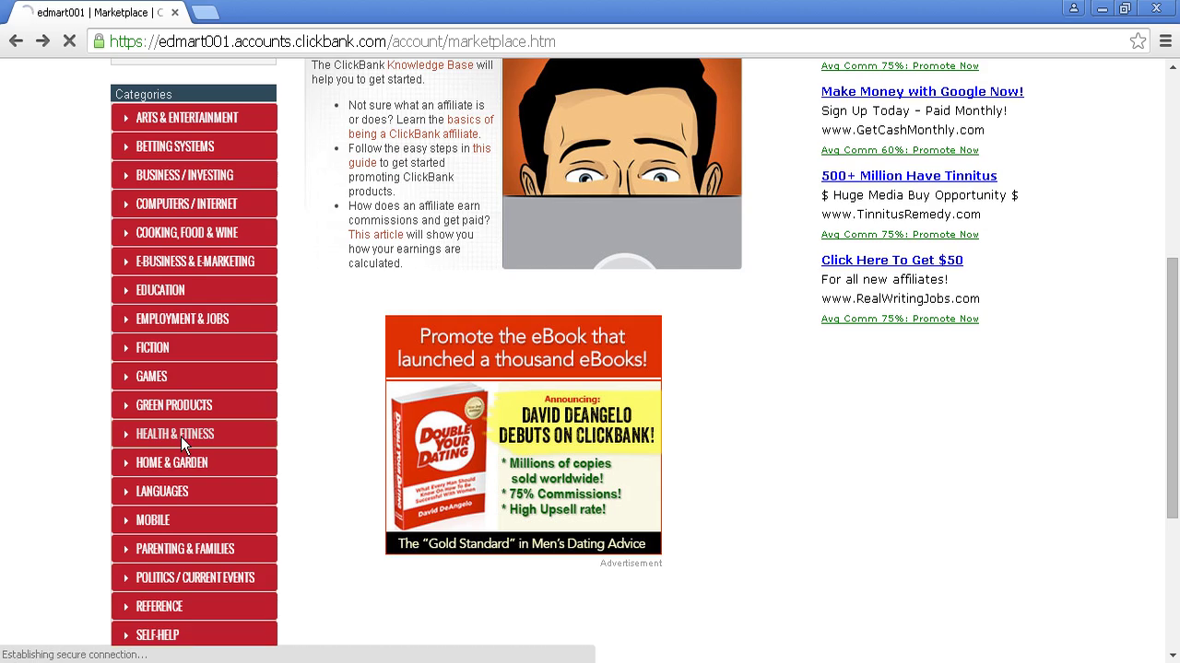1180x663 pixels.
Task: Click the green padlock security icon
Action: (x=99, y=41)
